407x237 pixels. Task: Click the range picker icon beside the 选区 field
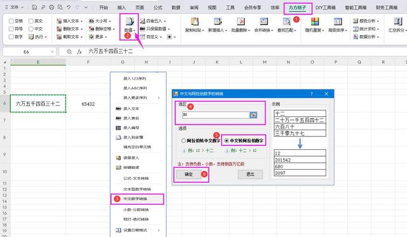pos(253,115)
